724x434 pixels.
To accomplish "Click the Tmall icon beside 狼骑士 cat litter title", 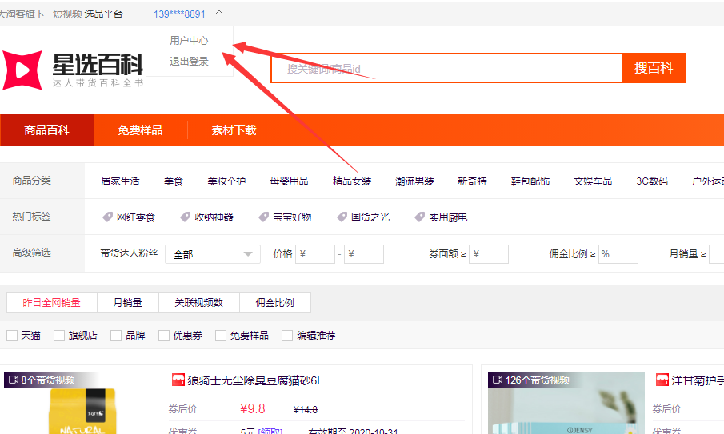I will [x=178, y=380].
